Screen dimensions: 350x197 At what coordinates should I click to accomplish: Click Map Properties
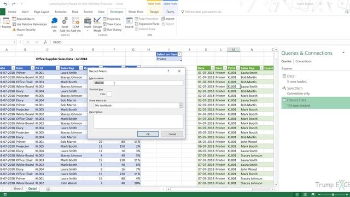[x=147, y=19]
